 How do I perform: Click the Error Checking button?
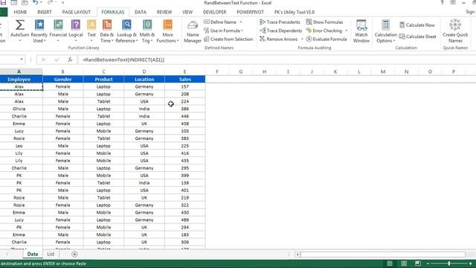324,31
